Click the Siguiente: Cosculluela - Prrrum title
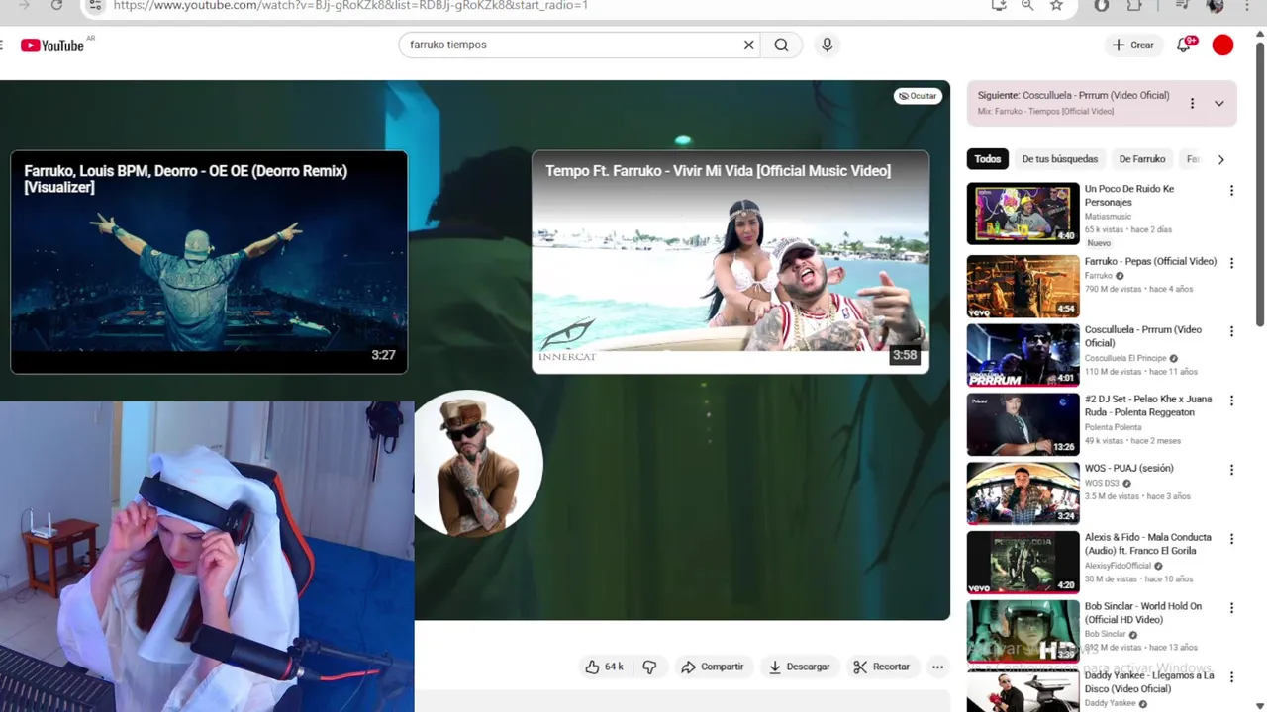 coord(1073,96)
